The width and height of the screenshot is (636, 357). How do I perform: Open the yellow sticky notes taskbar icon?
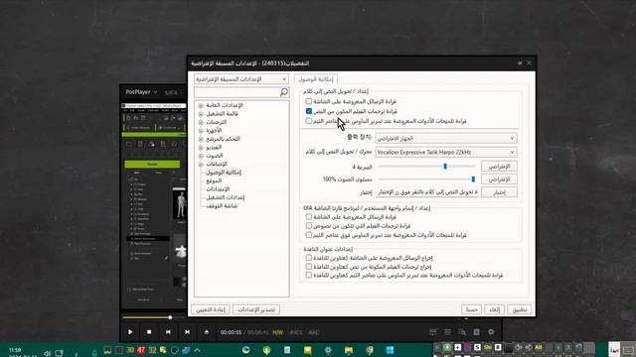click(307, 350)
